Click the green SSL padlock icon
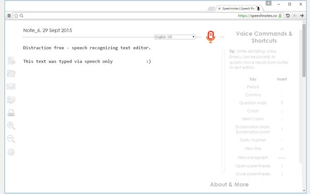Screen dimensions: 310x194 point(280,16)
